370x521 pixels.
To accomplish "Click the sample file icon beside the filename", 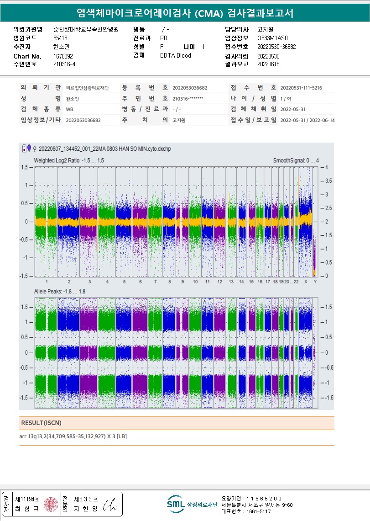I will pos(24,148).
